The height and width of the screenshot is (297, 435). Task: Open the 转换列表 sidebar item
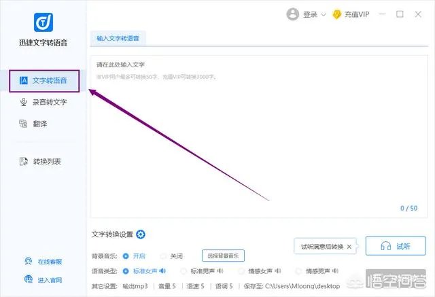coord(40,161)
